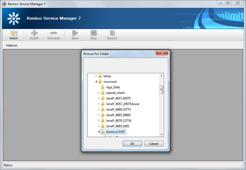Image resolution: width=246 pixels, height=170 pixels.
Task: Select the JanaP_4660.15773 folder label
Action: tap(118, 109)
